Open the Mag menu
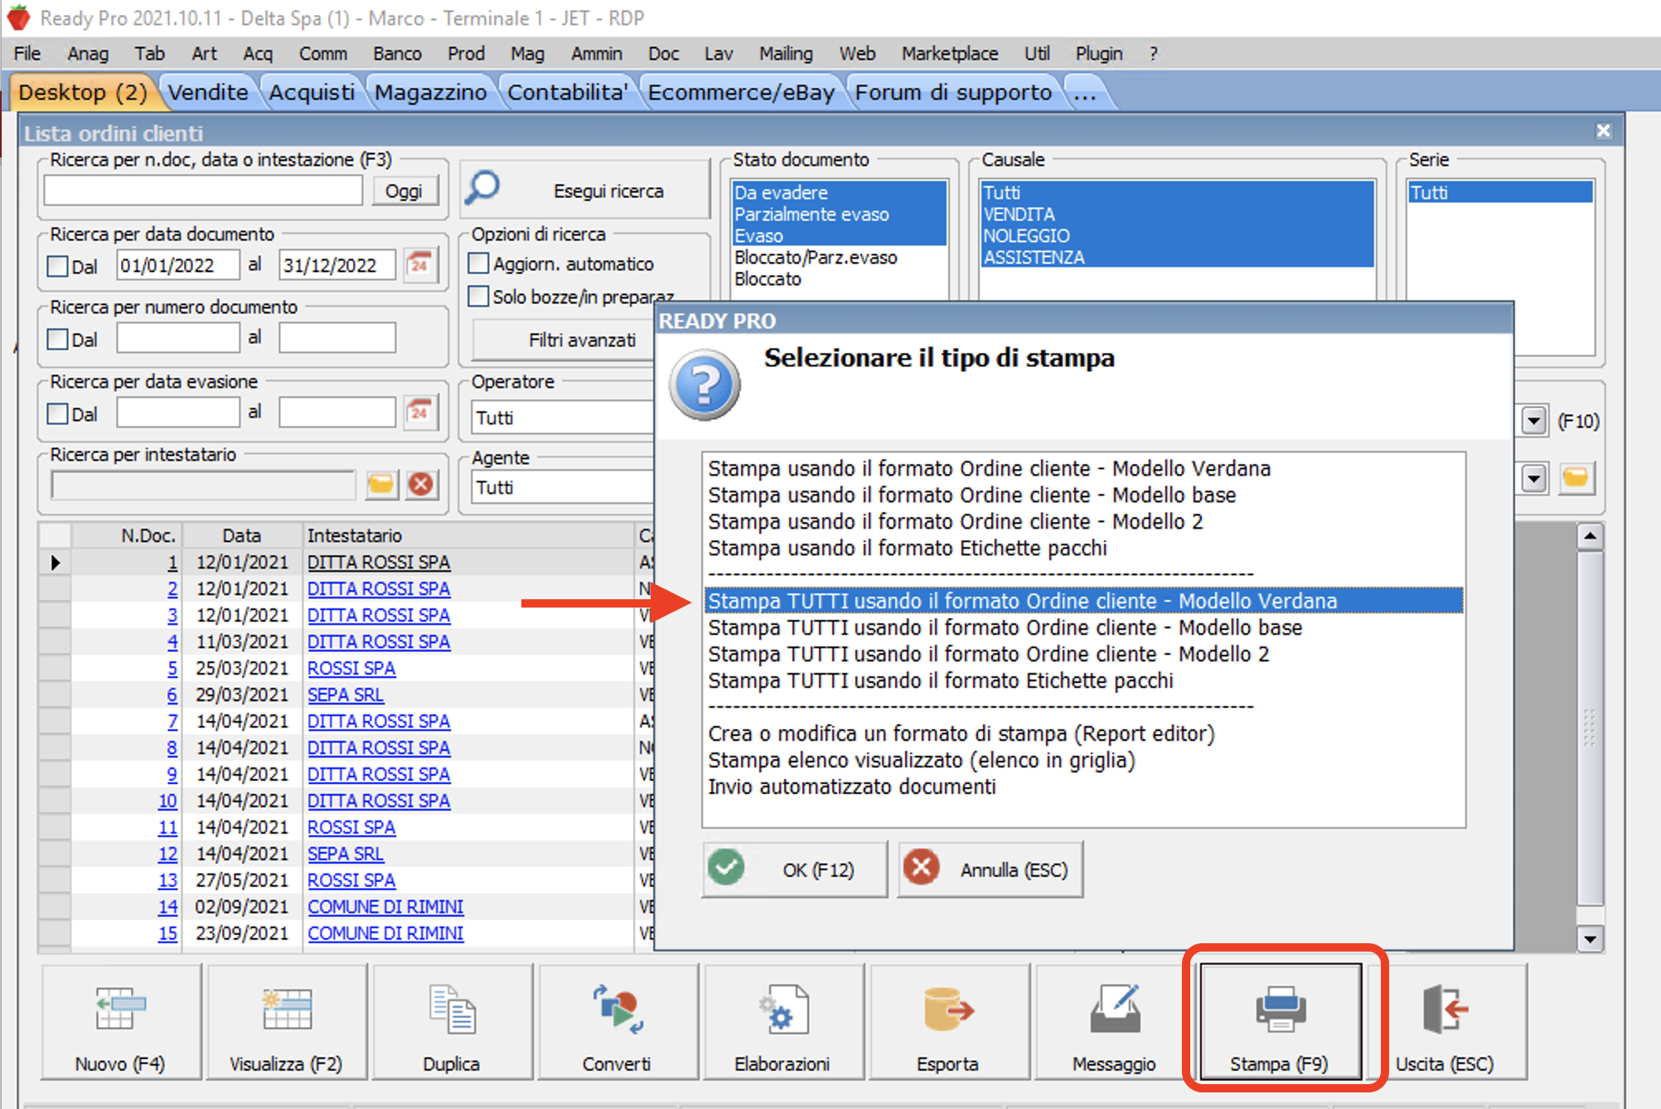 tap(527, 54)
